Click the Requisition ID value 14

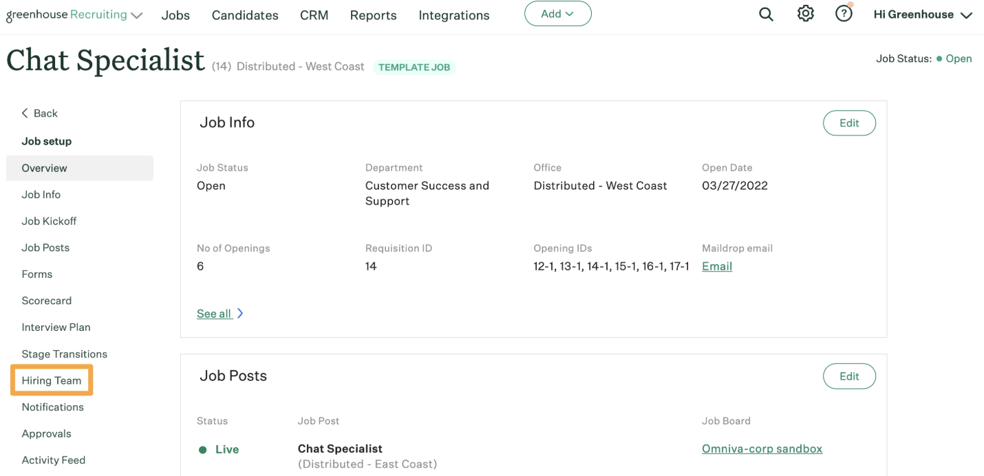click(x=371, y=266)
